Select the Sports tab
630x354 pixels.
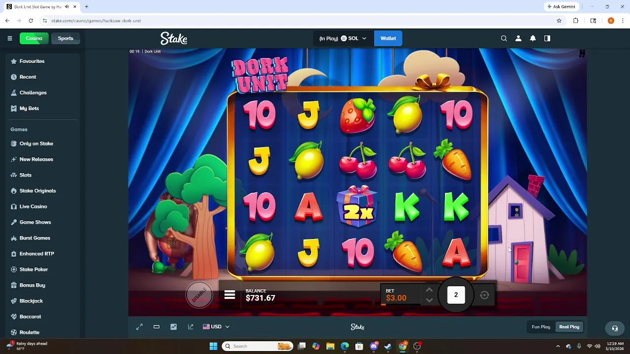click(65, 38)
